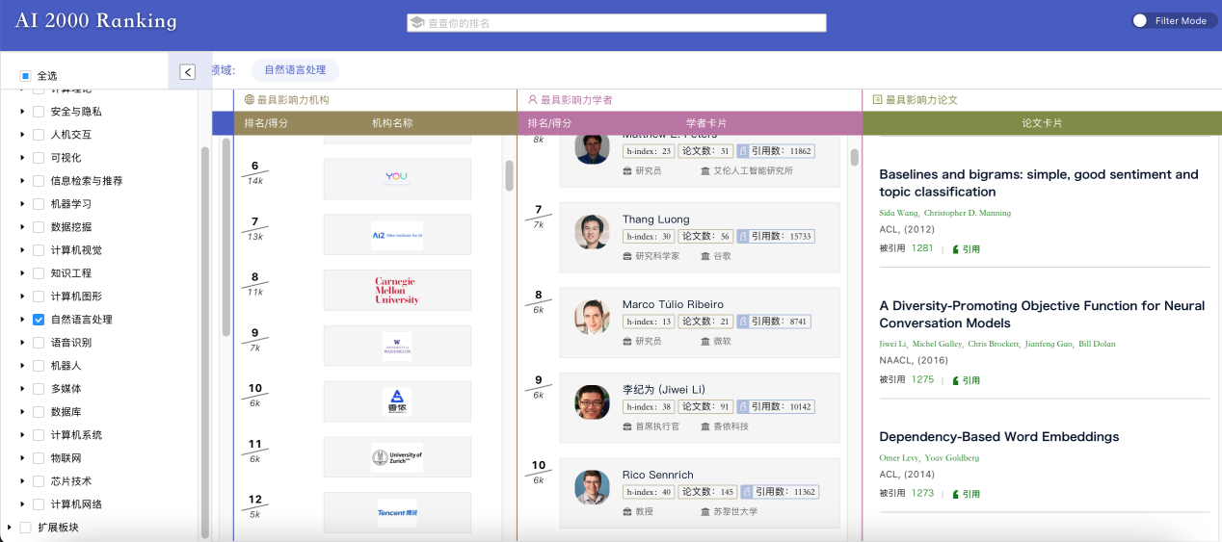Click 排名/得分 header in institutions column
1222x542 pixels.
tap(266, 123)
